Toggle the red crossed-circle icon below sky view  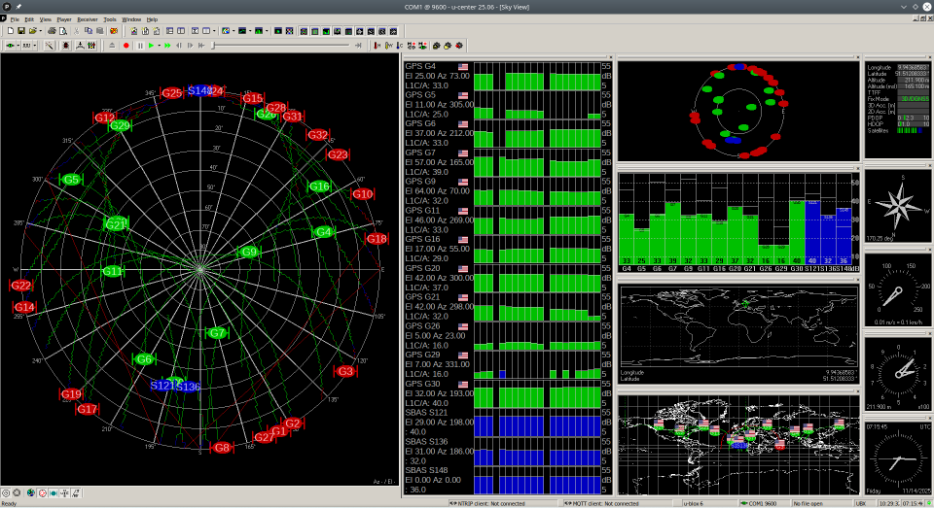(x=43, y=493)
